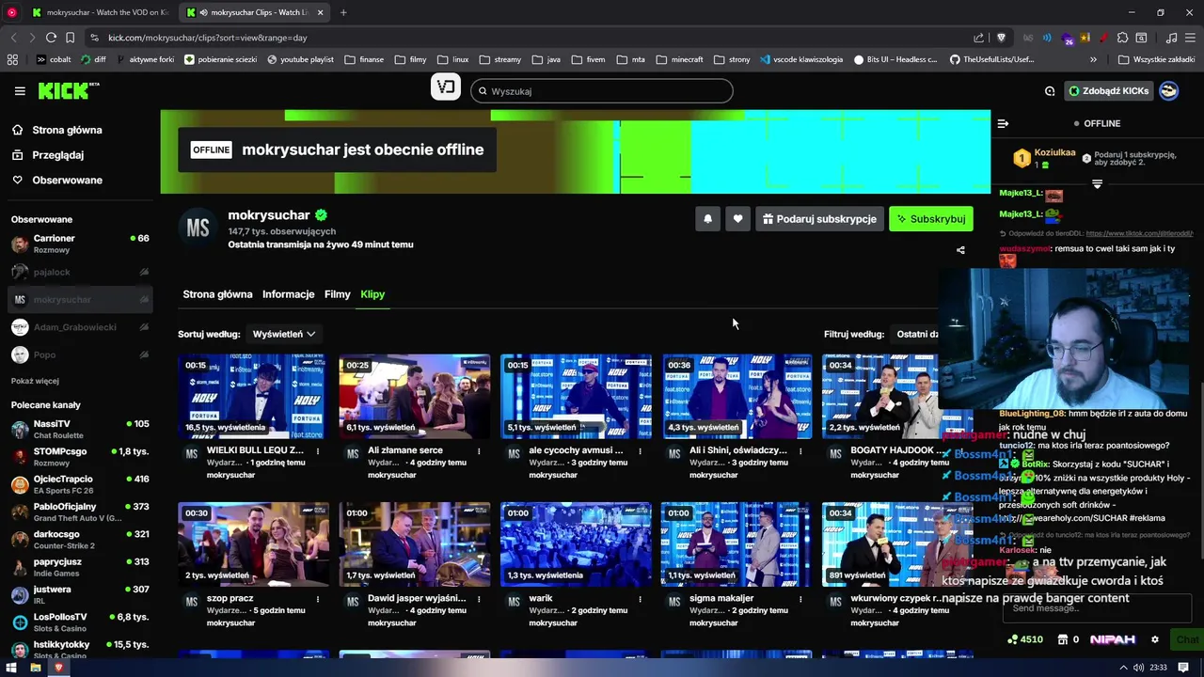
Task: Open options menu for WIELKI BULL LEQU clip
Action: coord(318,451)
